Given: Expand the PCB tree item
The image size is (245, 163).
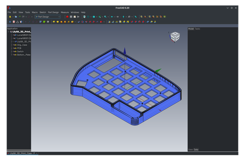Looking at the screenshot, I should point(12,48).
